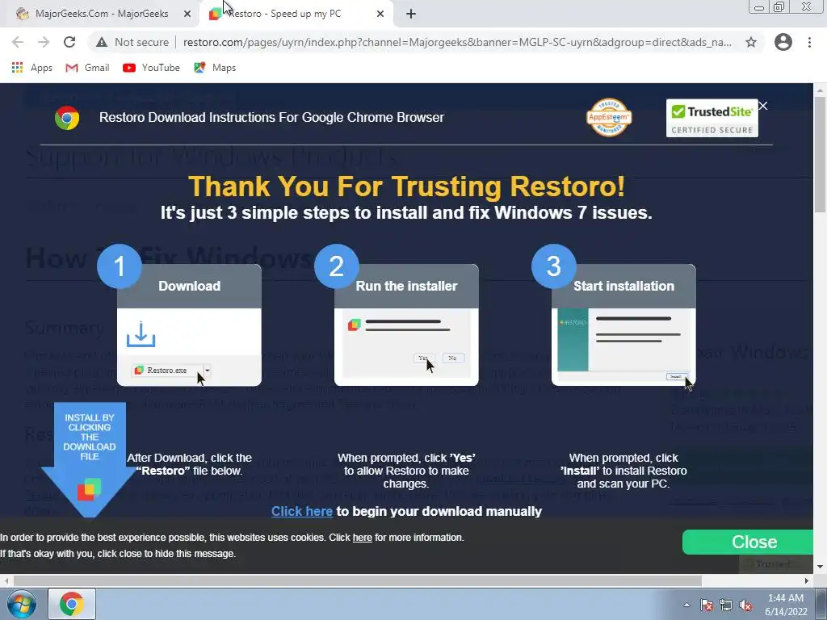Switch to the MajorGeeks.Com tab
Screen dimensions: 827x620
click(100, 14)
